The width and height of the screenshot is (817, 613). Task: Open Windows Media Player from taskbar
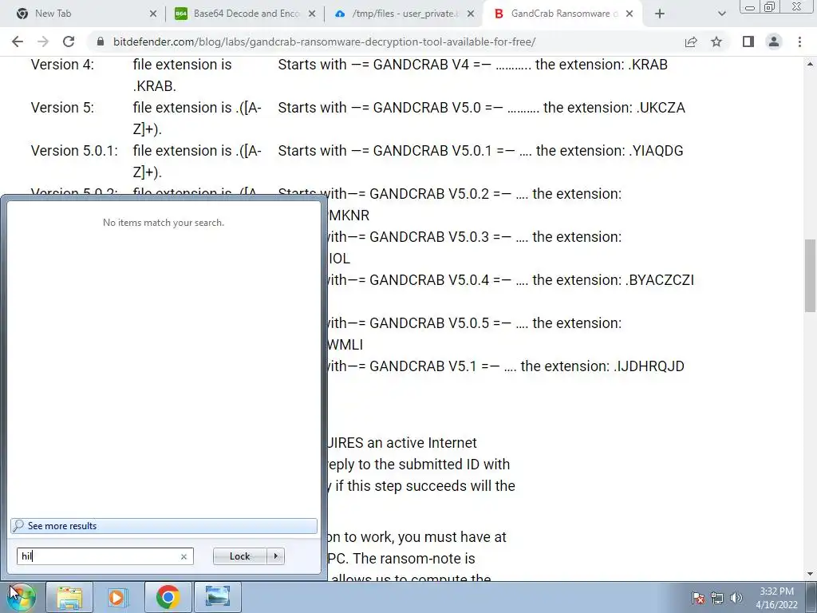point(118,597)
